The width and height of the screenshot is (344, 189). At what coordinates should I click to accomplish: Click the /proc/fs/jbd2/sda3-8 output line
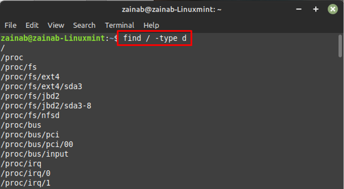coord(46,106)
